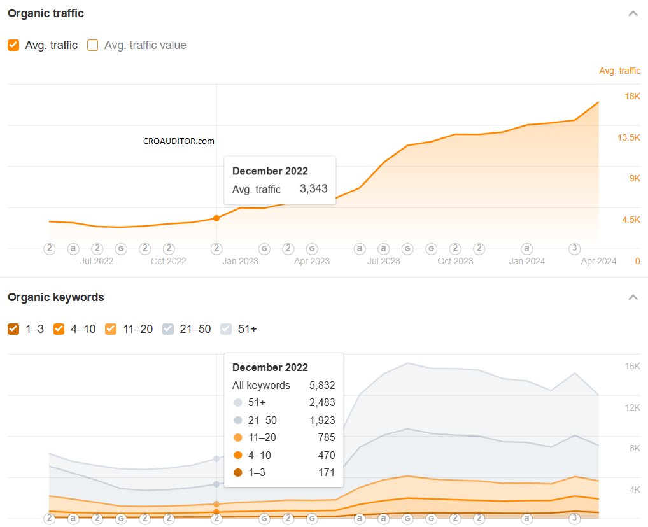Click the "G" update marker near Oct 2023
The image size is (648, 527).
tap(431, 249)
